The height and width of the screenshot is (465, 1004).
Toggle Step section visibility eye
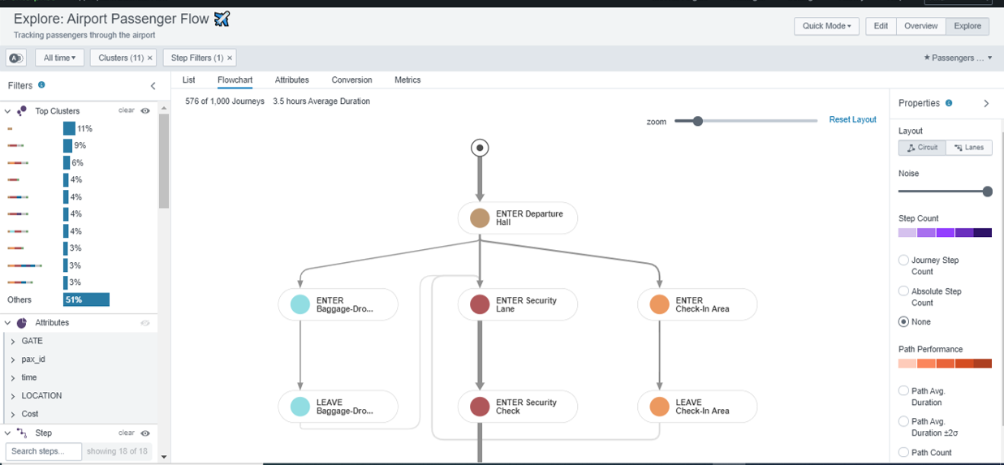(145, 433)
